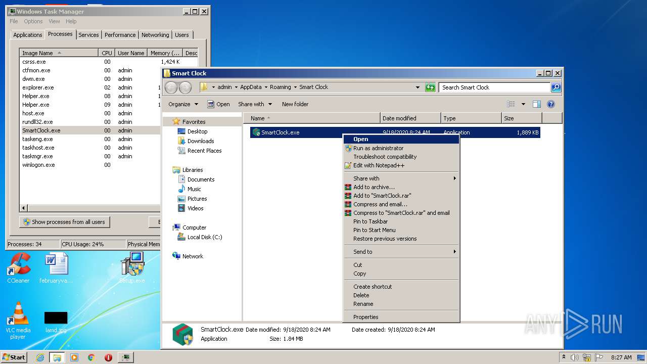Open CCleaner desktop shortcut
The height and width of the screenshot is (364, 647).
click(18, 267)
